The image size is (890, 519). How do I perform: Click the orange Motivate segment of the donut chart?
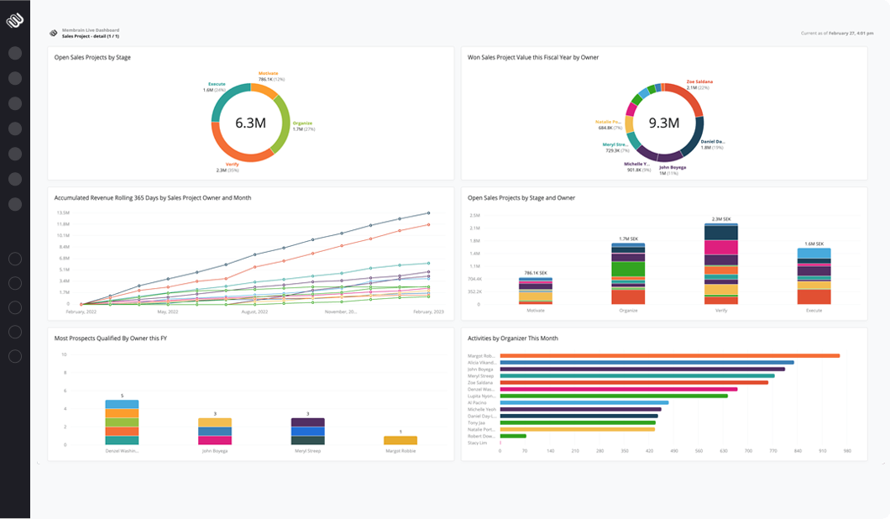[x=265, y=89]
